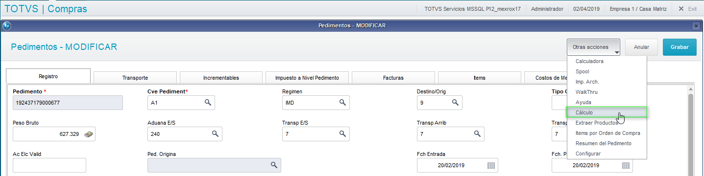Click into the Ac Elc Valid field
Screen dimensions: 704x176
pos(49,165)
